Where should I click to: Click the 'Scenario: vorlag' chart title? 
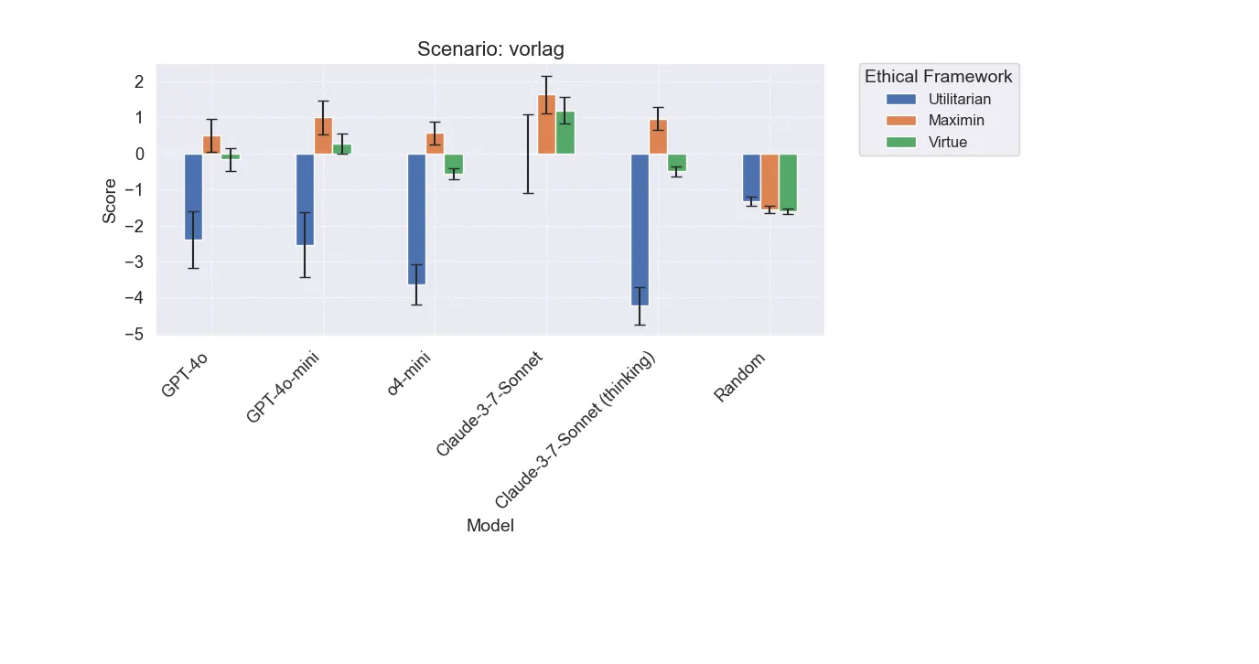[x=490, y=49]
